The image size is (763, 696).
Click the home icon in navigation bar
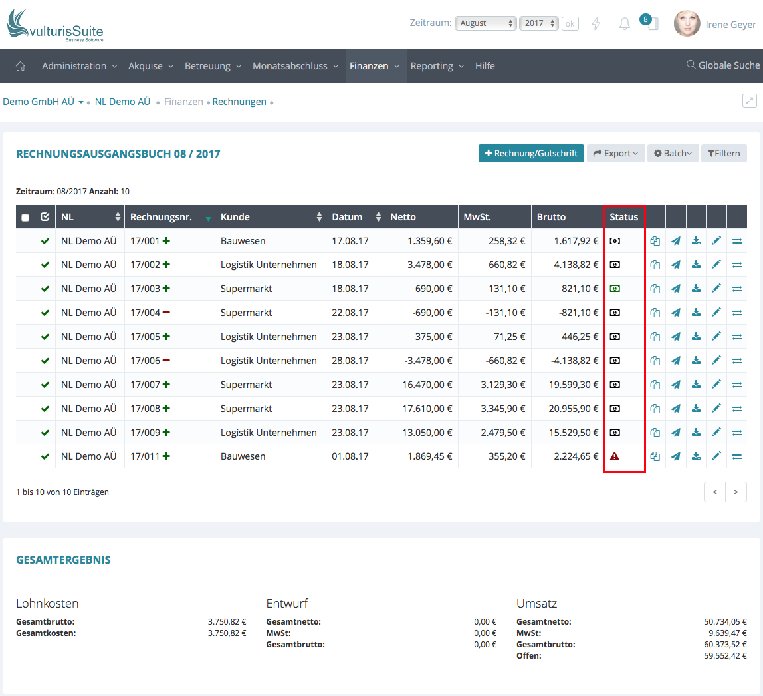21,66
